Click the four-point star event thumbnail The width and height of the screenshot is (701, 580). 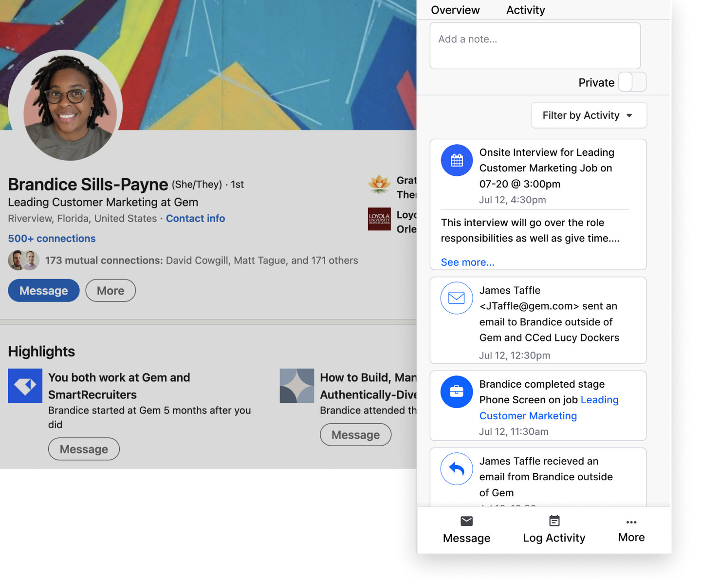297,386
